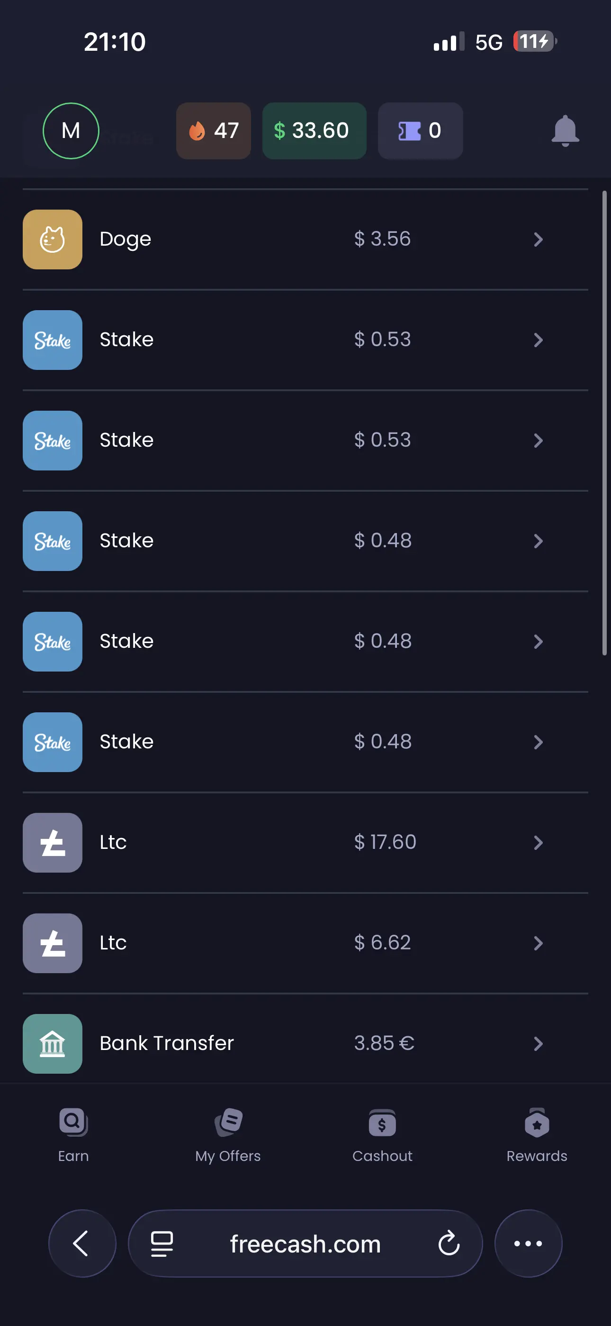Open the notifications bell

(565, 131)
